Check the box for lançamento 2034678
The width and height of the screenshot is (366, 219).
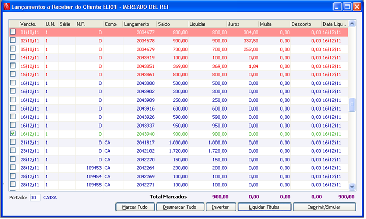13,40
